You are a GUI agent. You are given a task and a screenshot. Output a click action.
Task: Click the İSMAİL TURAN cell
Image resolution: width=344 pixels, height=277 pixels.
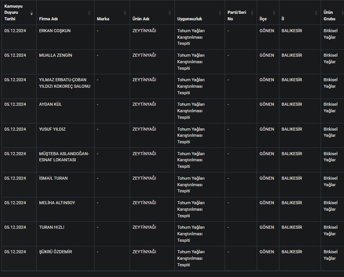pyautogui.click(x=65, y=185)
